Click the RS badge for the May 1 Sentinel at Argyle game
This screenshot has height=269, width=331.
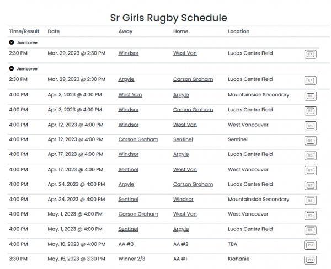coord(310,230)
